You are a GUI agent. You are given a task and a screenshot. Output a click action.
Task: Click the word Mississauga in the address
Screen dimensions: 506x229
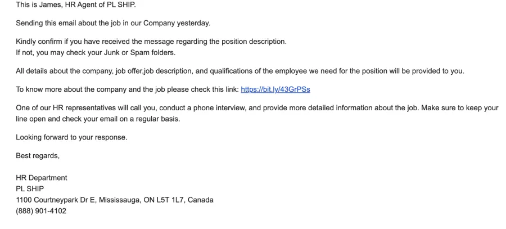click(x=120, y=200)
